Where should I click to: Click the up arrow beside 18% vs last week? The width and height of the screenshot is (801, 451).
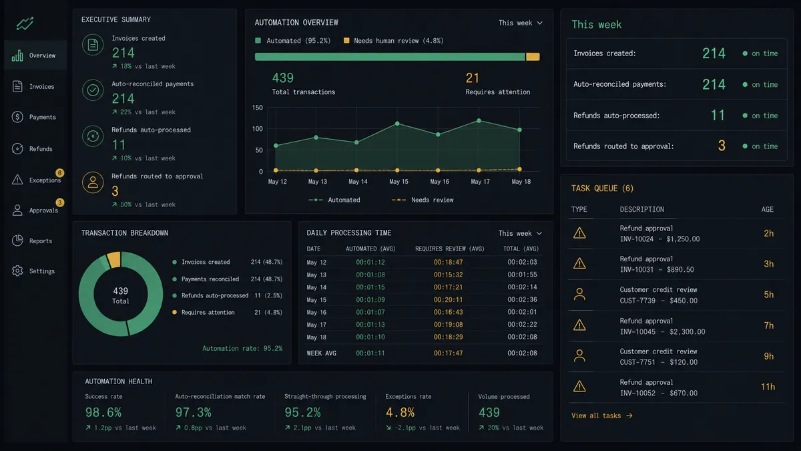pos(115,66)
